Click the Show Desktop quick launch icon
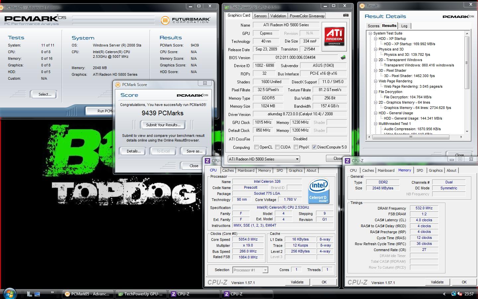 tap(37, 294)
